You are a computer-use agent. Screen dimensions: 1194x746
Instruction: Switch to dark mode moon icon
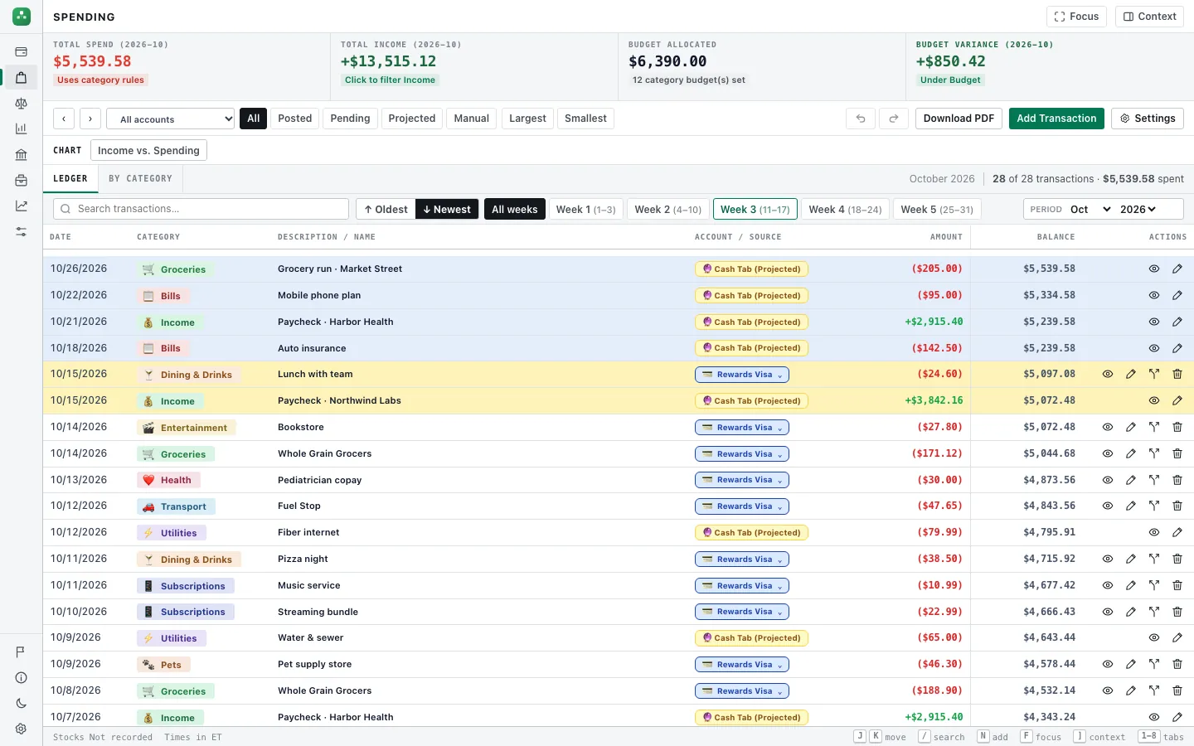pyautogui.click(x=22, y=704)
